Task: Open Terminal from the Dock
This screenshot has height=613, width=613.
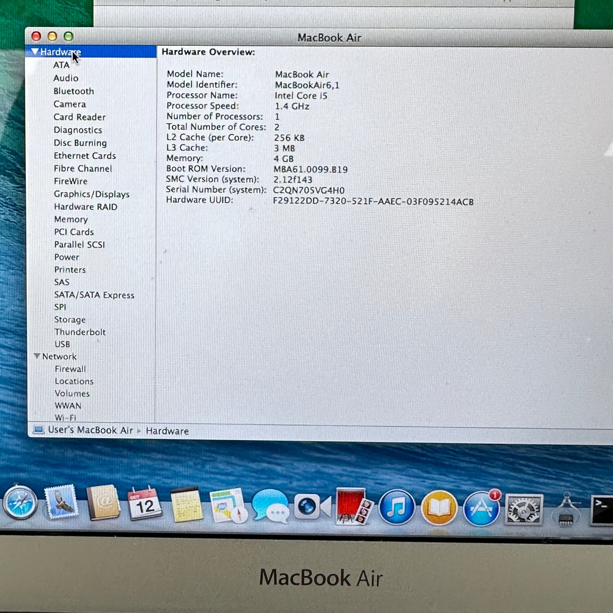Action: point(602,511)
